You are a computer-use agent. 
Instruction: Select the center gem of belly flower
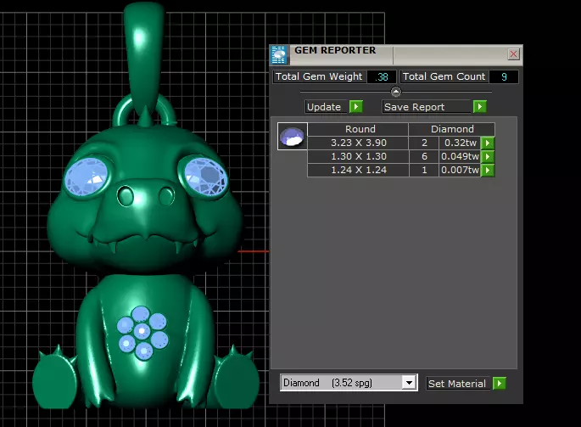(142, 330)
